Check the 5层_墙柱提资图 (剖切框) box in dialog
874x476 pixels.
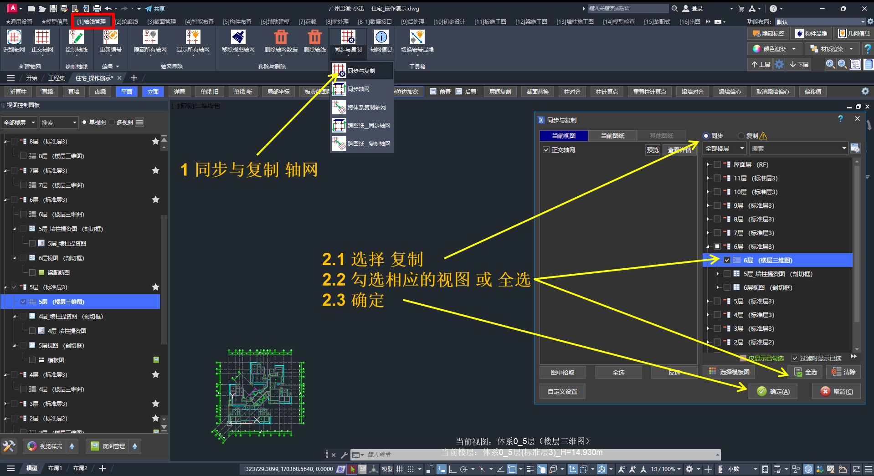pyautogui.click(x=727, y=274)
